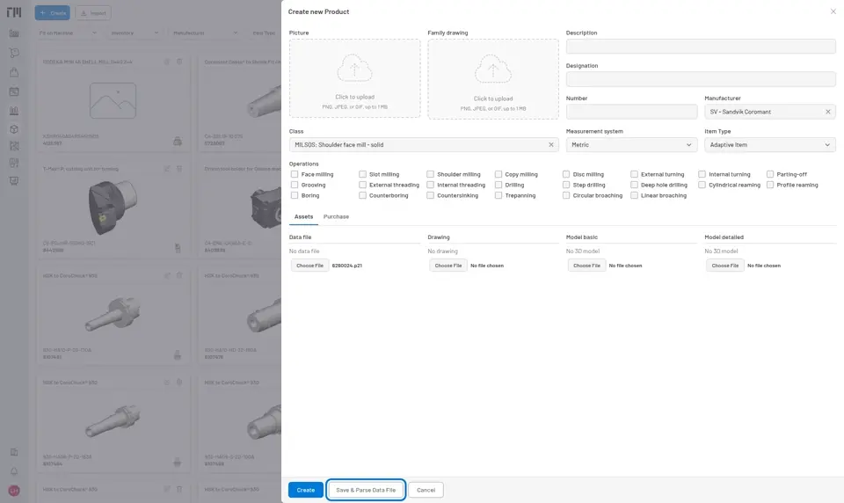
Task: Enable Circular broaching operation
Action: [x=566, y=195]
